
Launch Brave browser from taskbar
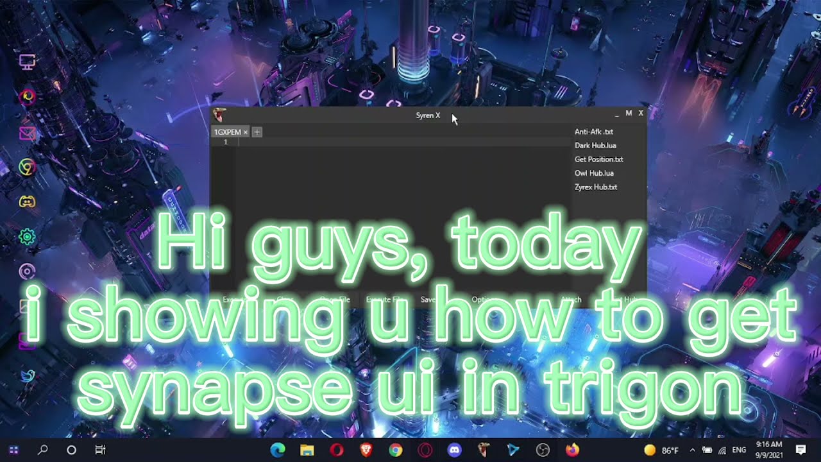pyautogui.click(x=366, y=450)
